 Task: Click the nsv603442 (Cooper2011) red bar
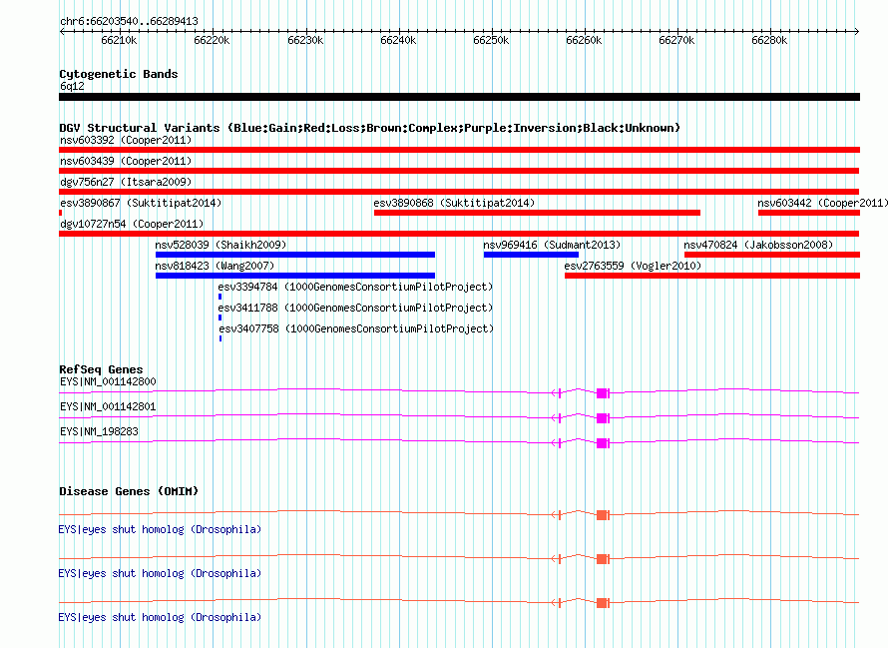[809, 213]
